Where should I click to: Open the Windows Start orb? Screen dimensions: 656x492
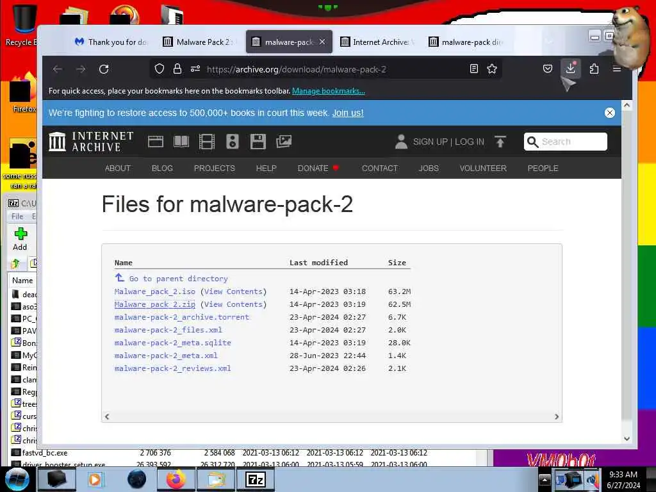coord(17,479)
